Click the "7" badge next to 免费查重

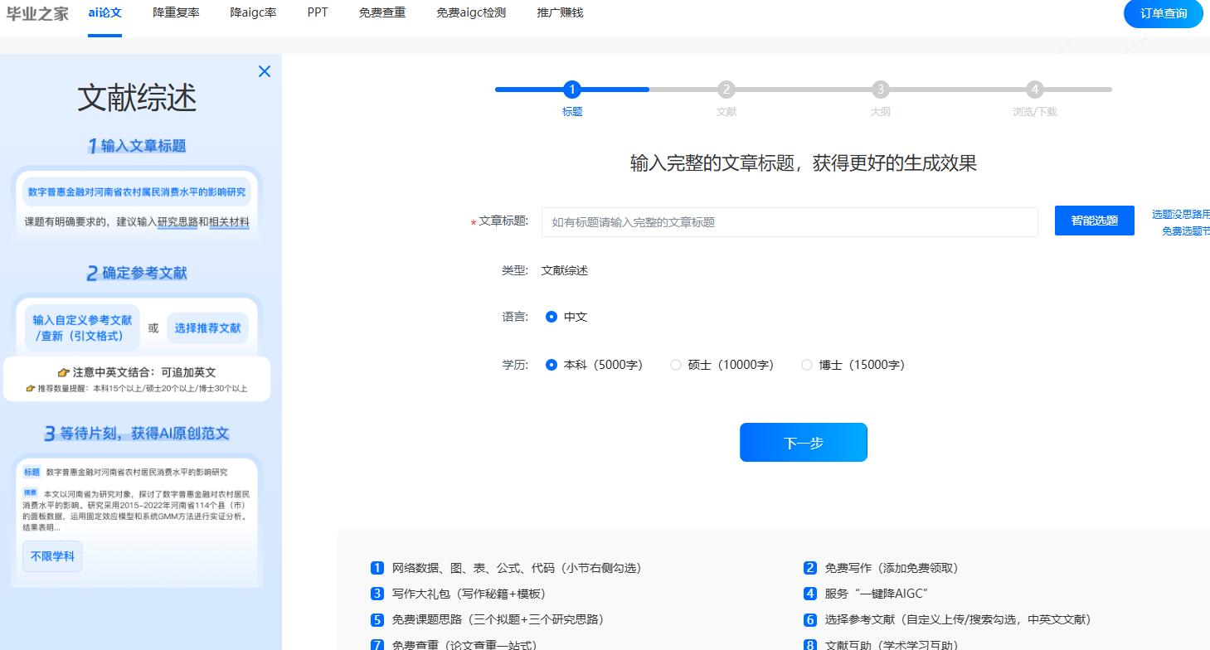pos(377,644)
